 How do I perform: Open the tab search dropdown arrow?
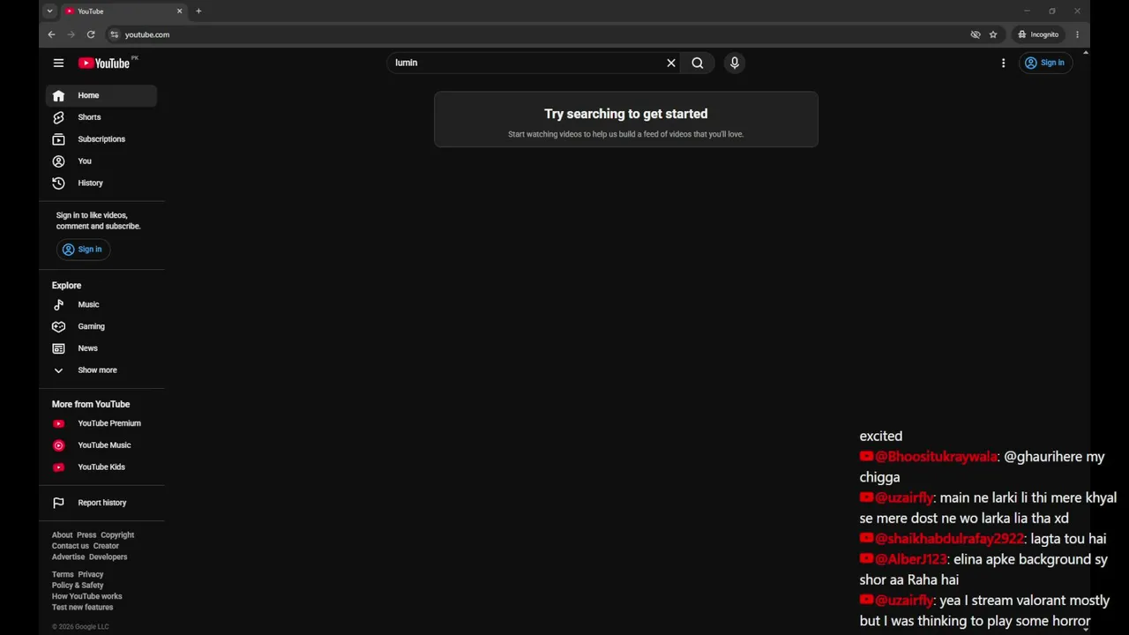tap(49, 11)
